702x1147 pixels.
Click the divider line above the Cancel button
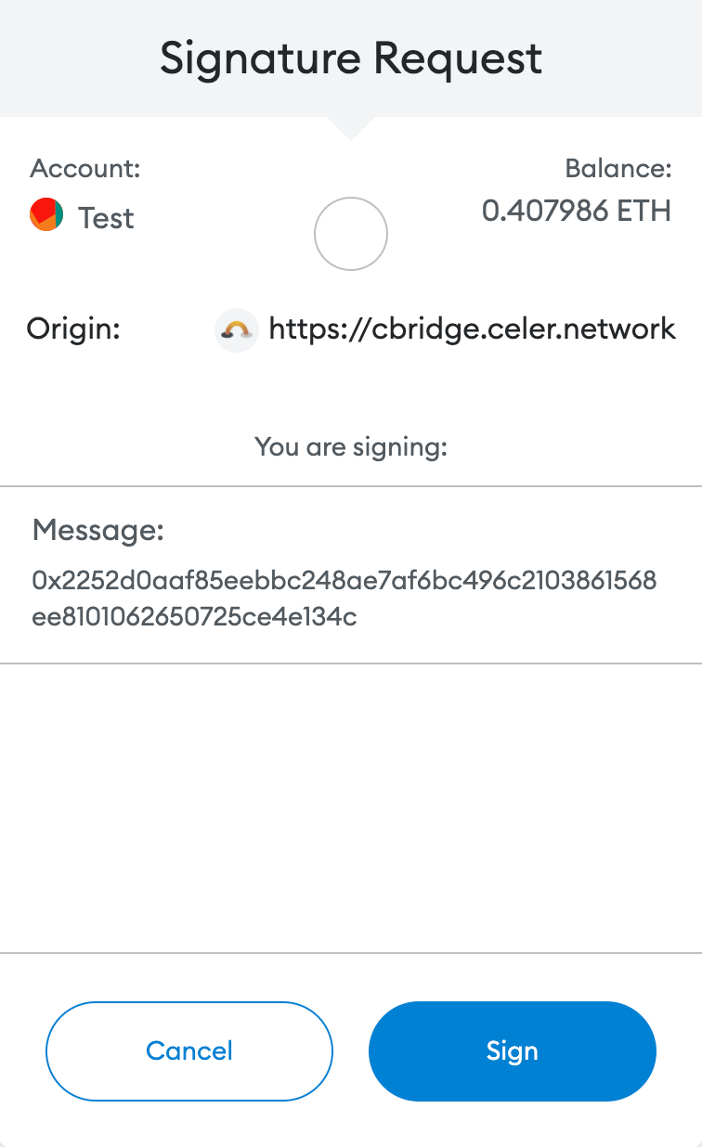click(x=351, y=952)
